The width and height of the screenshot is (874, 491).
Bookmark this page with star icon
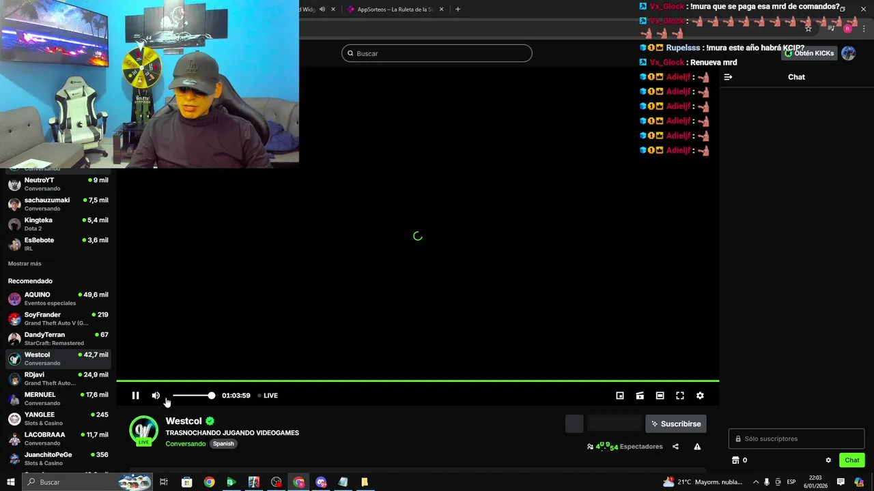pos(808,29)
